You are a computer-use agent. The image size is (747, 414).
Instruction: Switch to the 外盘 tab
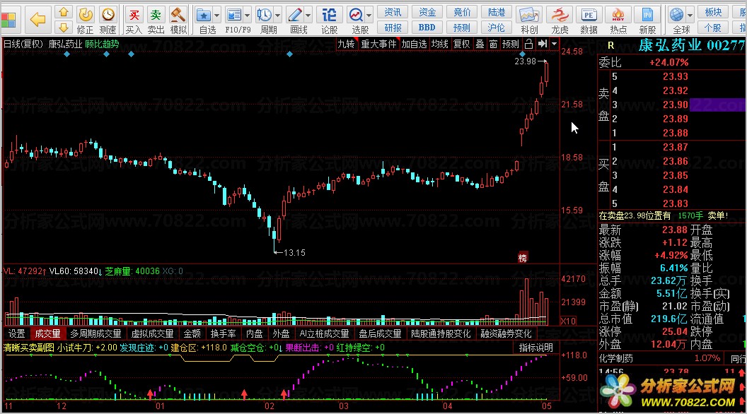(x=281, y=333)
